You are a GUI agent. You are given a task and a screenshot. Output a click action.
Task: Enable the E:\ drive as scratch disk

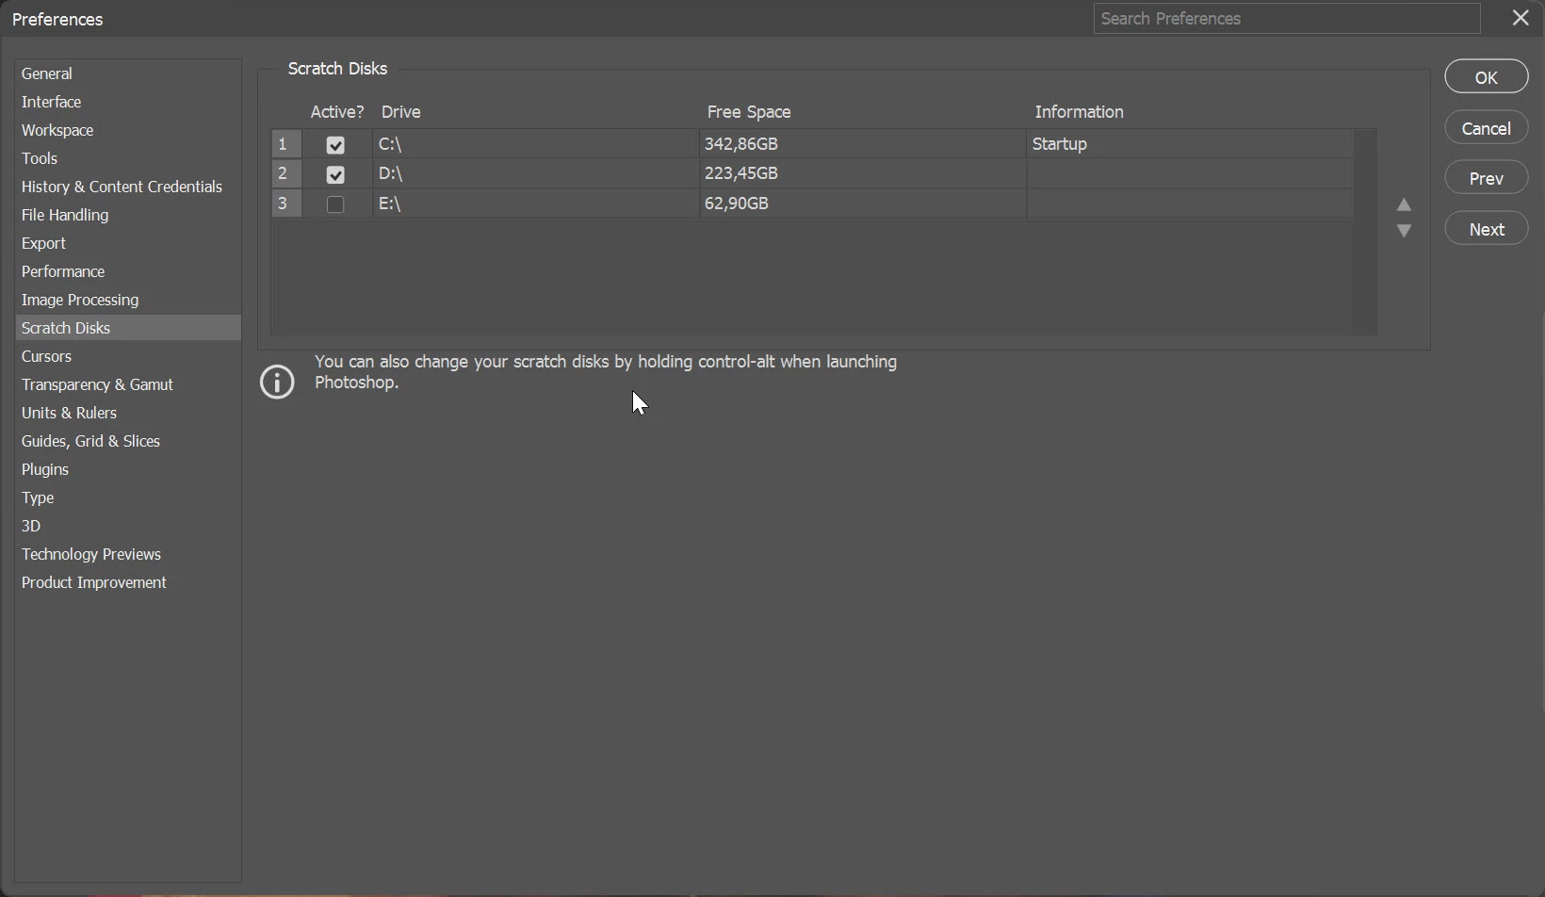(335, 204)
